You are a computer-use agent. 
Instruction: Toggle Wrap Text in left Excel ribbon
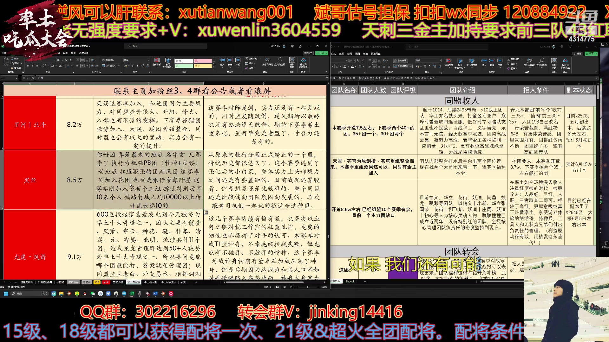(108, 60)
